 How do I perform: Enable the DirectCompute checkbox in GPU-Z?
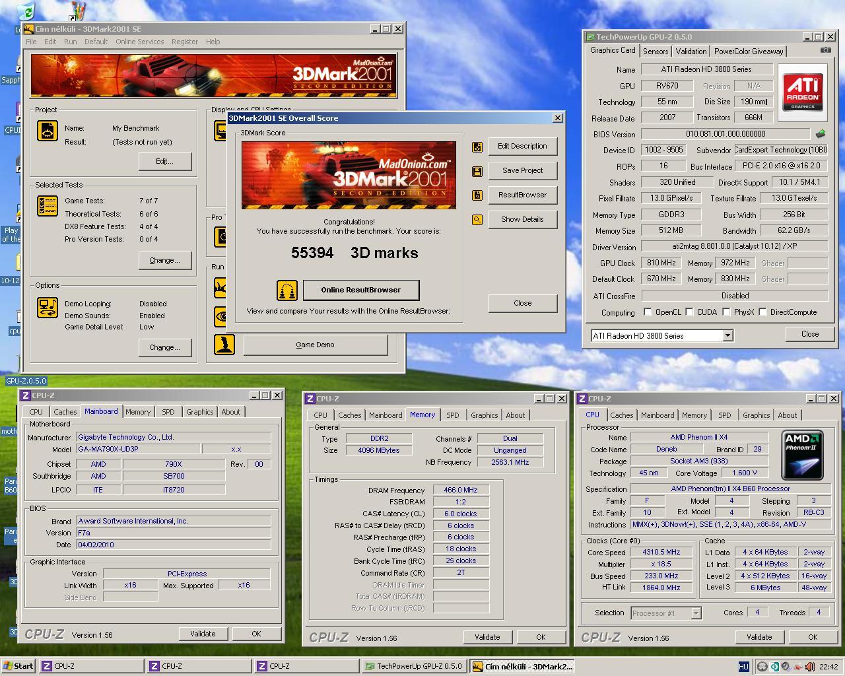[762, 312]
